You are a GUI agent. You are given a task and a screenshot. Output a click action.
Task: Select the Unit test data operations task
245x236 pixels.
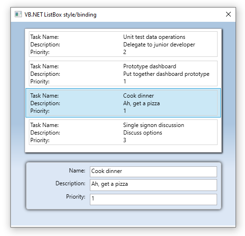pyautogui.click(x=123, y=44)
